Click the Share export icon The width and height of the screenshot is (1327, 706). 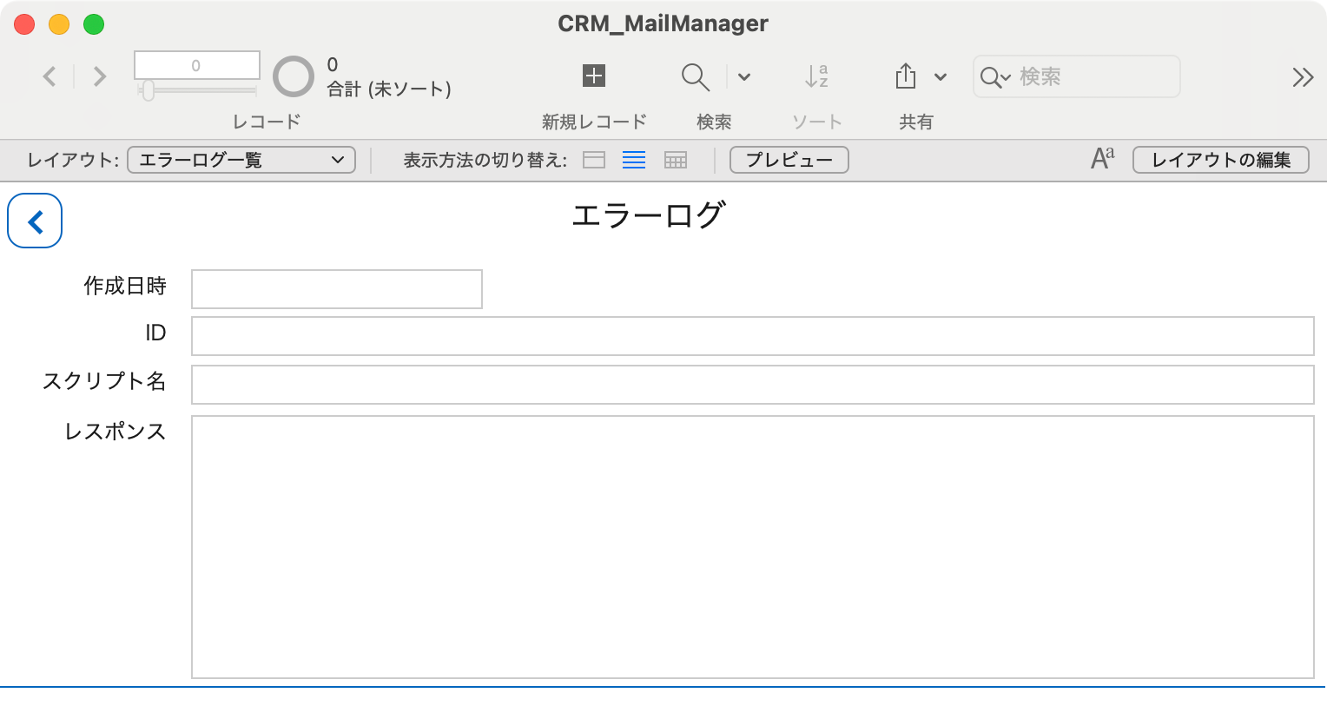coord(906,76)
